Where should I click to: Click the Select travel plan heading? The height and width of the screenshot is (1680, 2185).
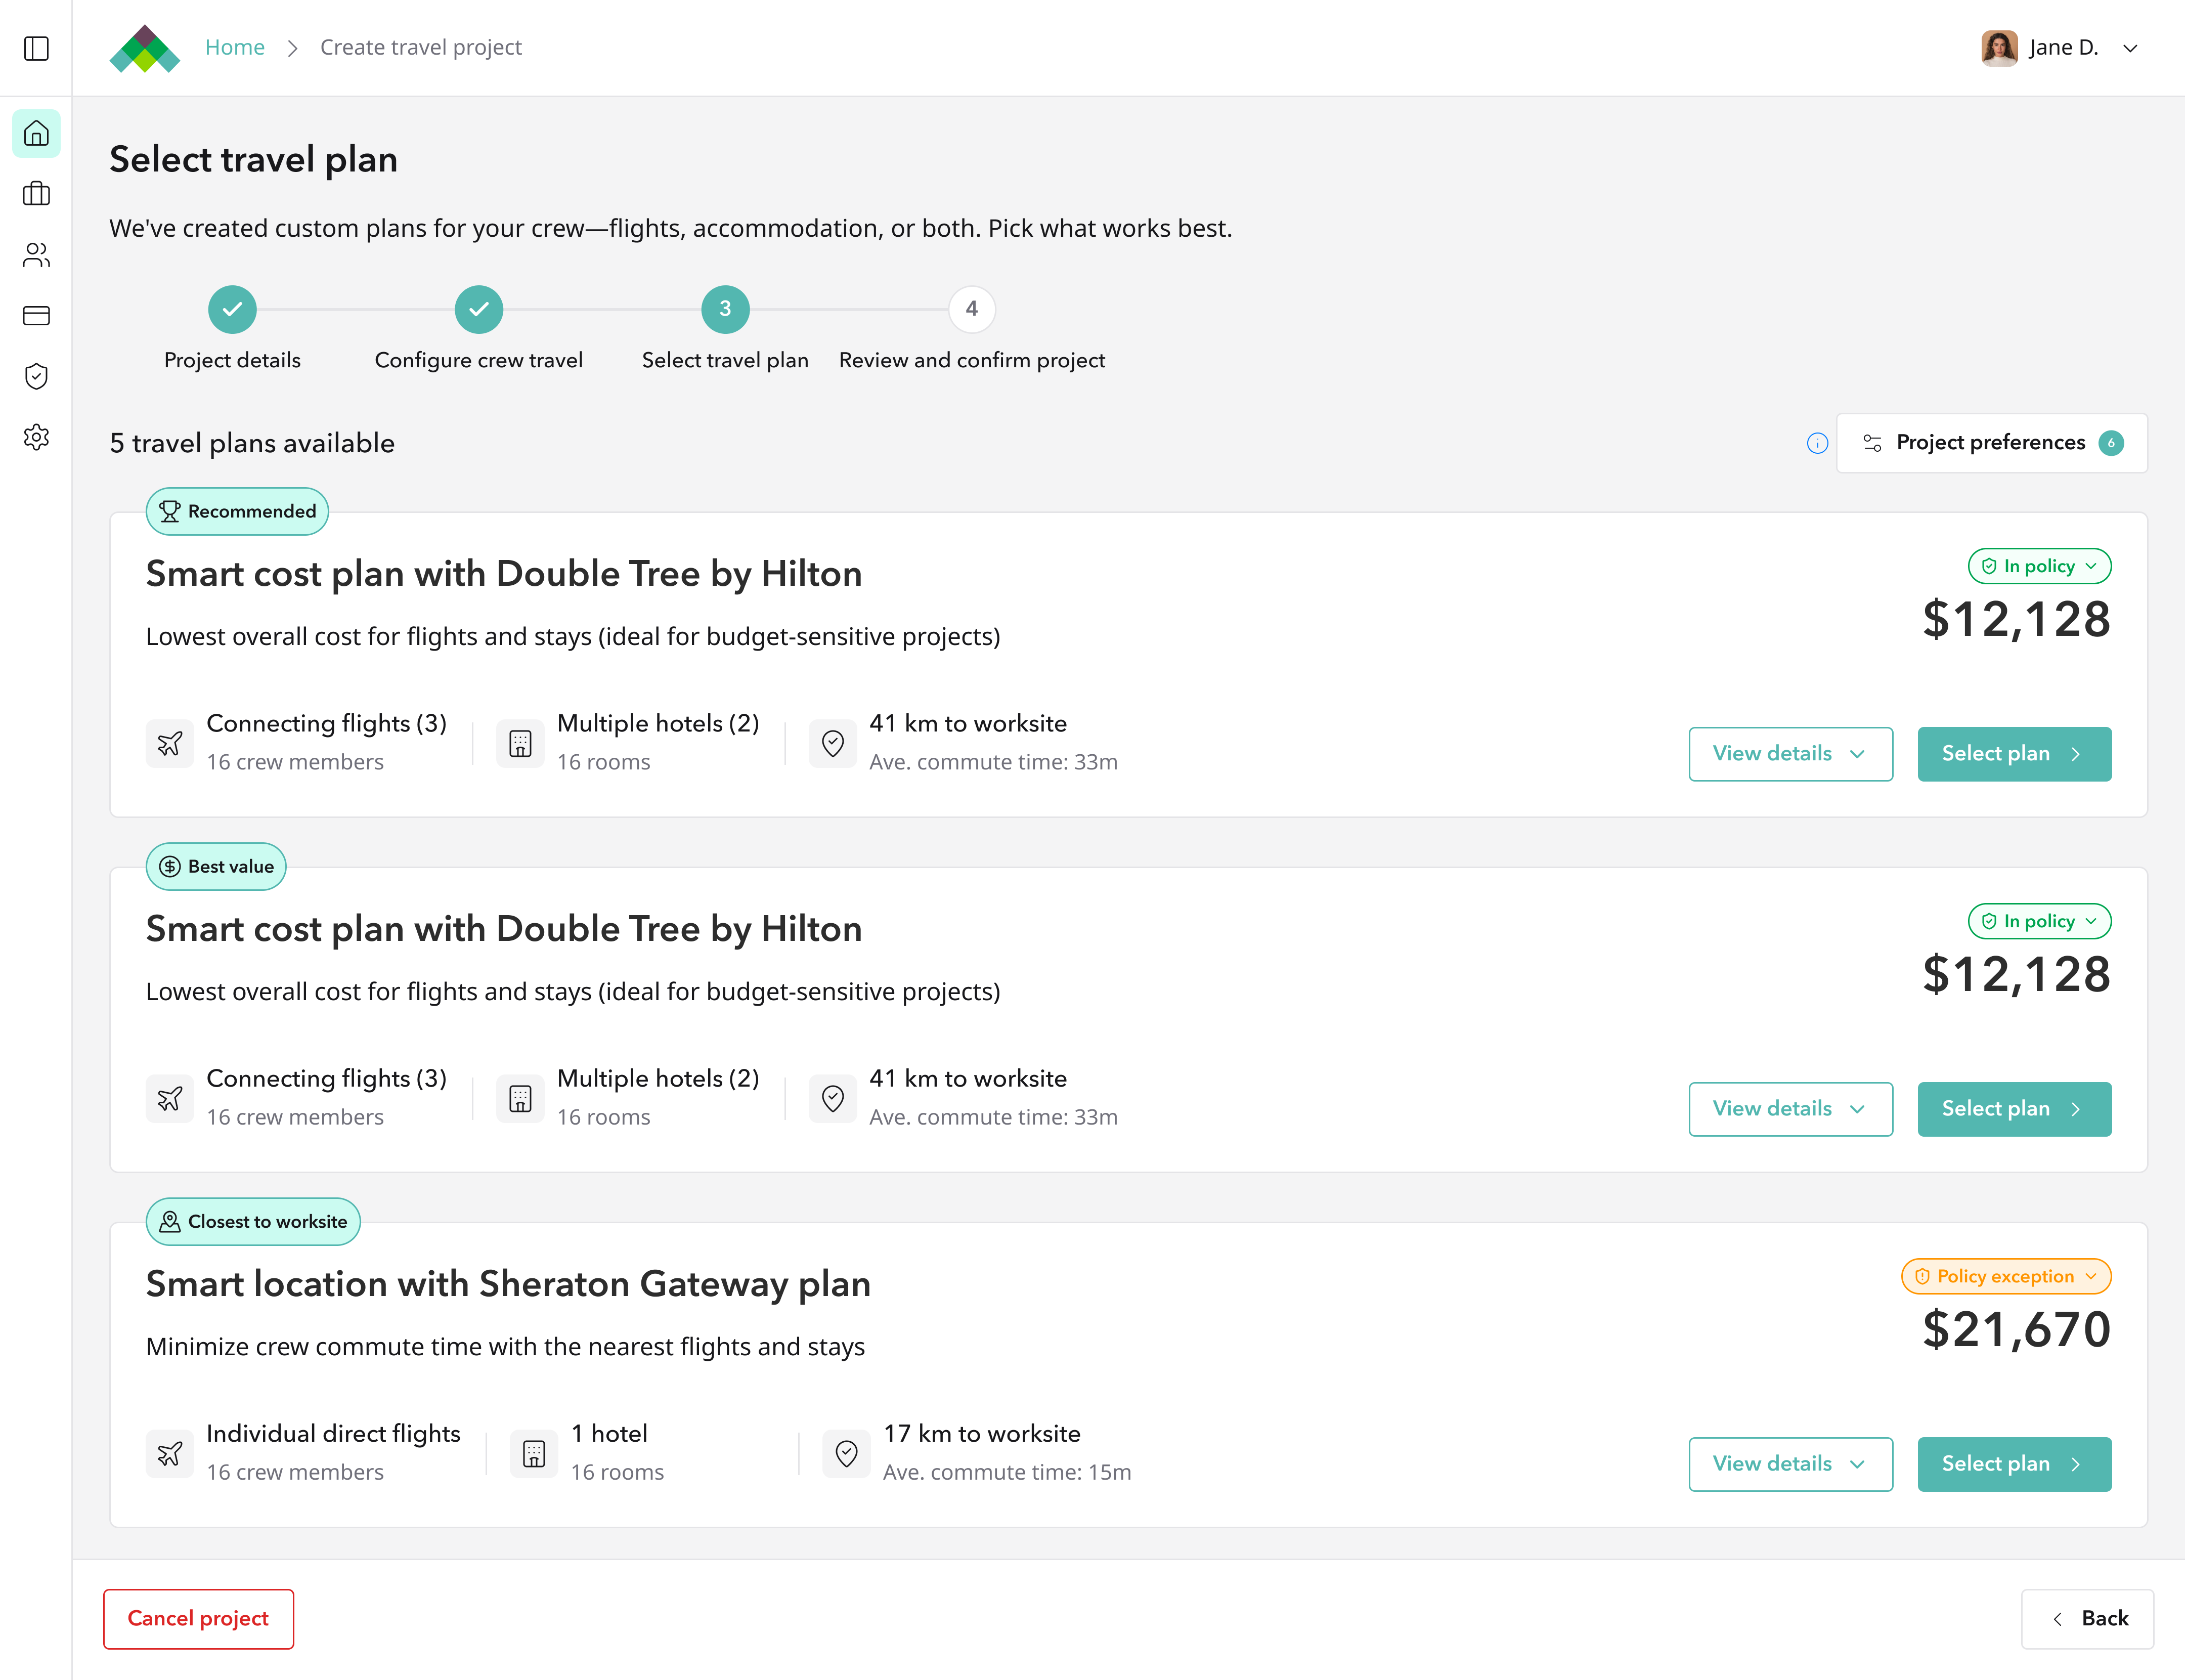[254, 160]
